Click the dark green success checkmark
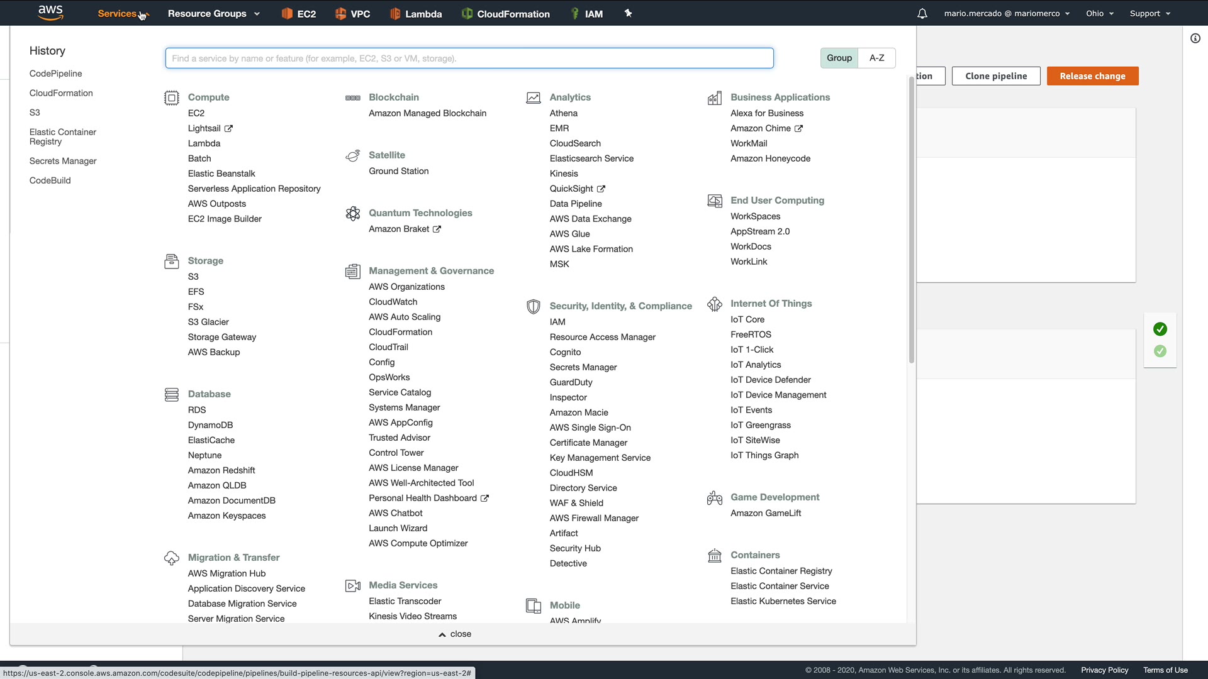 coord(1160,329)
